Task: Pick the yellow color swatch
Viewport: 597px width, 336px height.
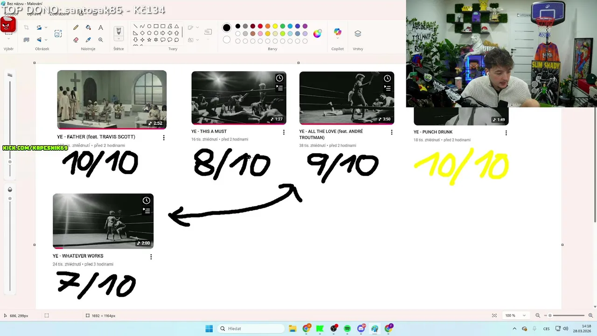Action: [275, 26]
